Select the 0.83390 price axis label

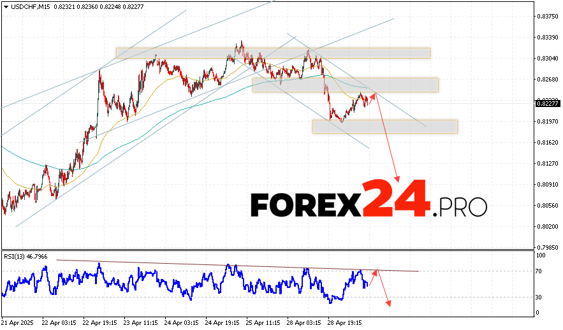coord(548,38)
